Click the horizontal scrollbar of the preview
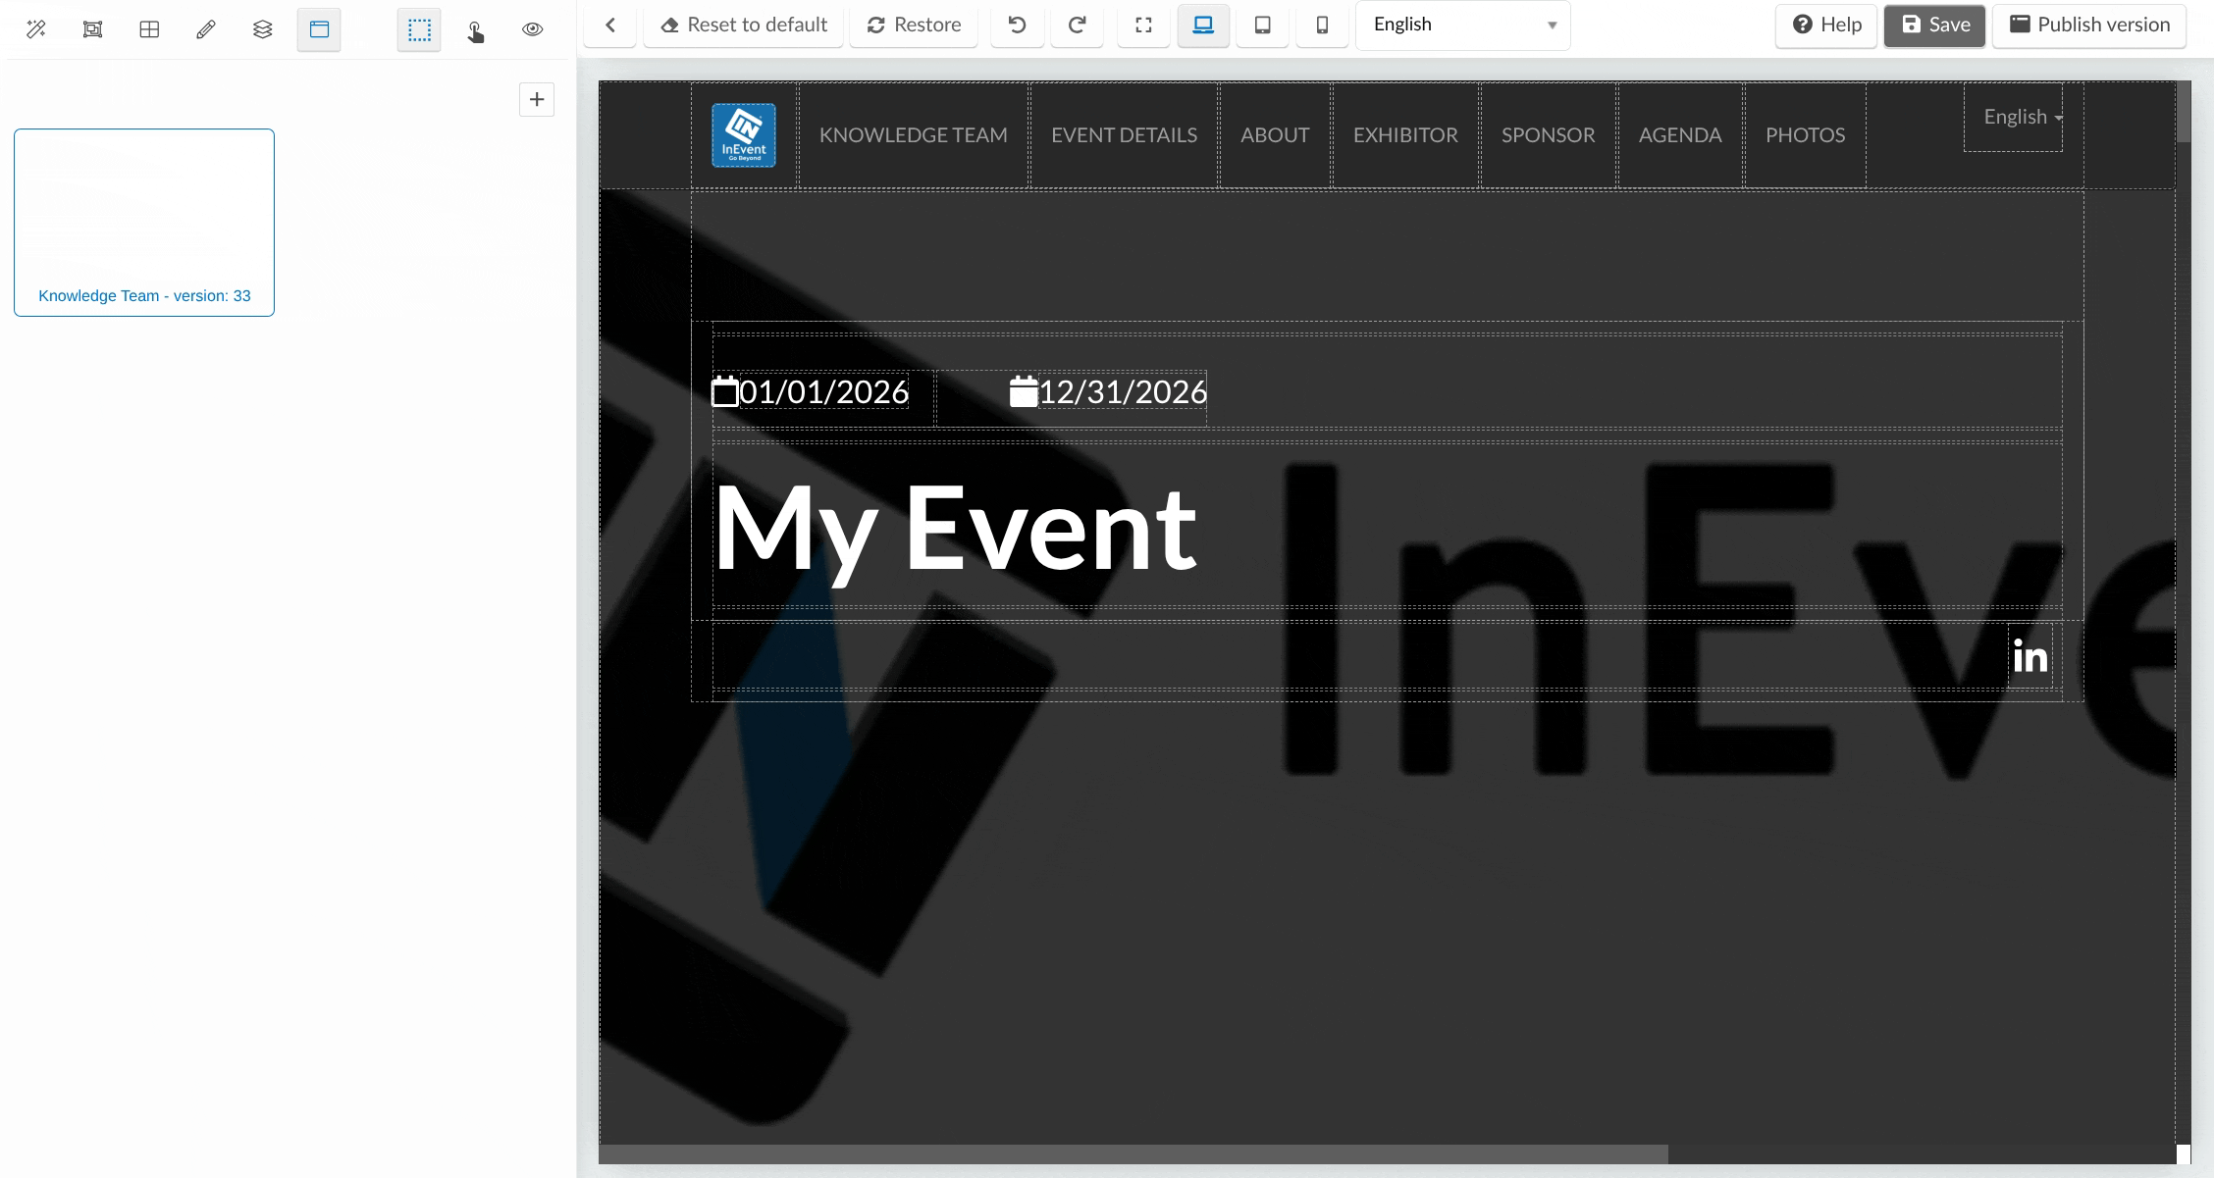This screenshot has width=2214, height=1178. (1133, 1154)
